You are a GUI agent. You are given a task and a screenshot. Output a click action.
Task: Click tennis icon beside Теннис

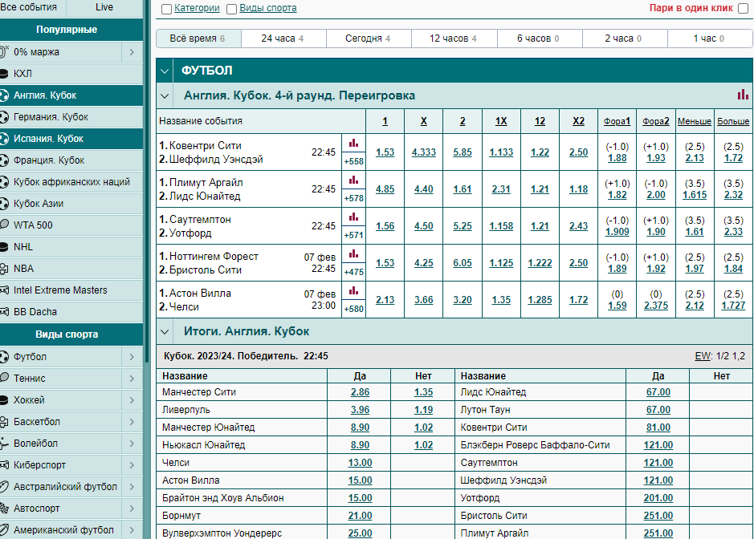click(x=4, y=378)
